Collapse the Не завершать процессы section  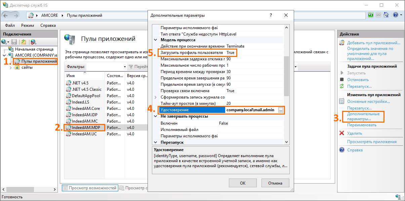[155, 116]
